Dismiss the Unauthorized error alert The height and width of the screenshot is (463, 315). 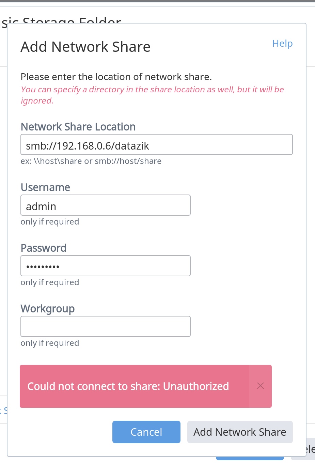coord(261,386)
